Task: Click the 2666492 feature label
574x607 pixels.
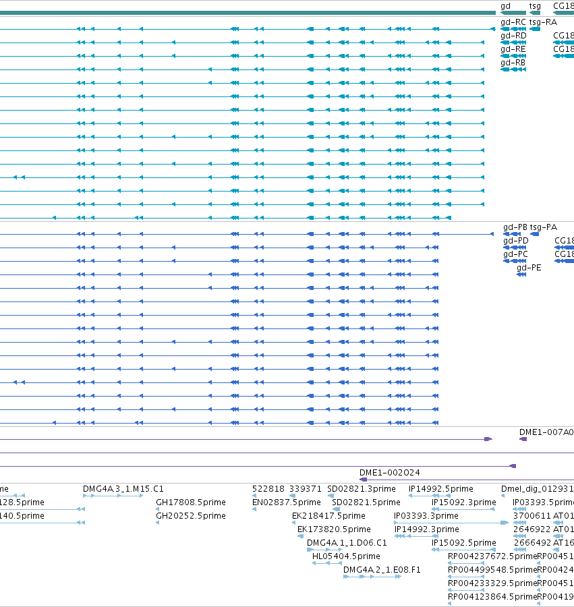Action: pyautogui.click(x=533, y=543)
